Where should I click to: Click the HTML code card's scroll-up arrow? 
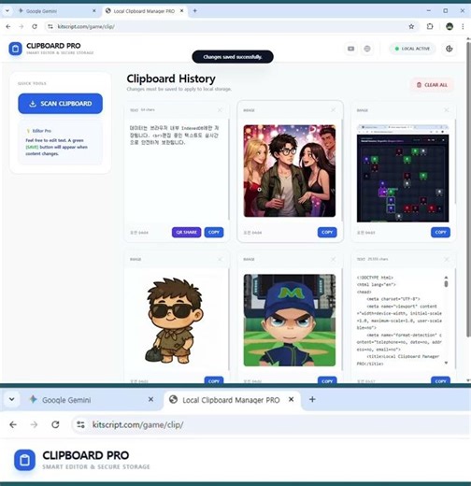tap(446, 277)
